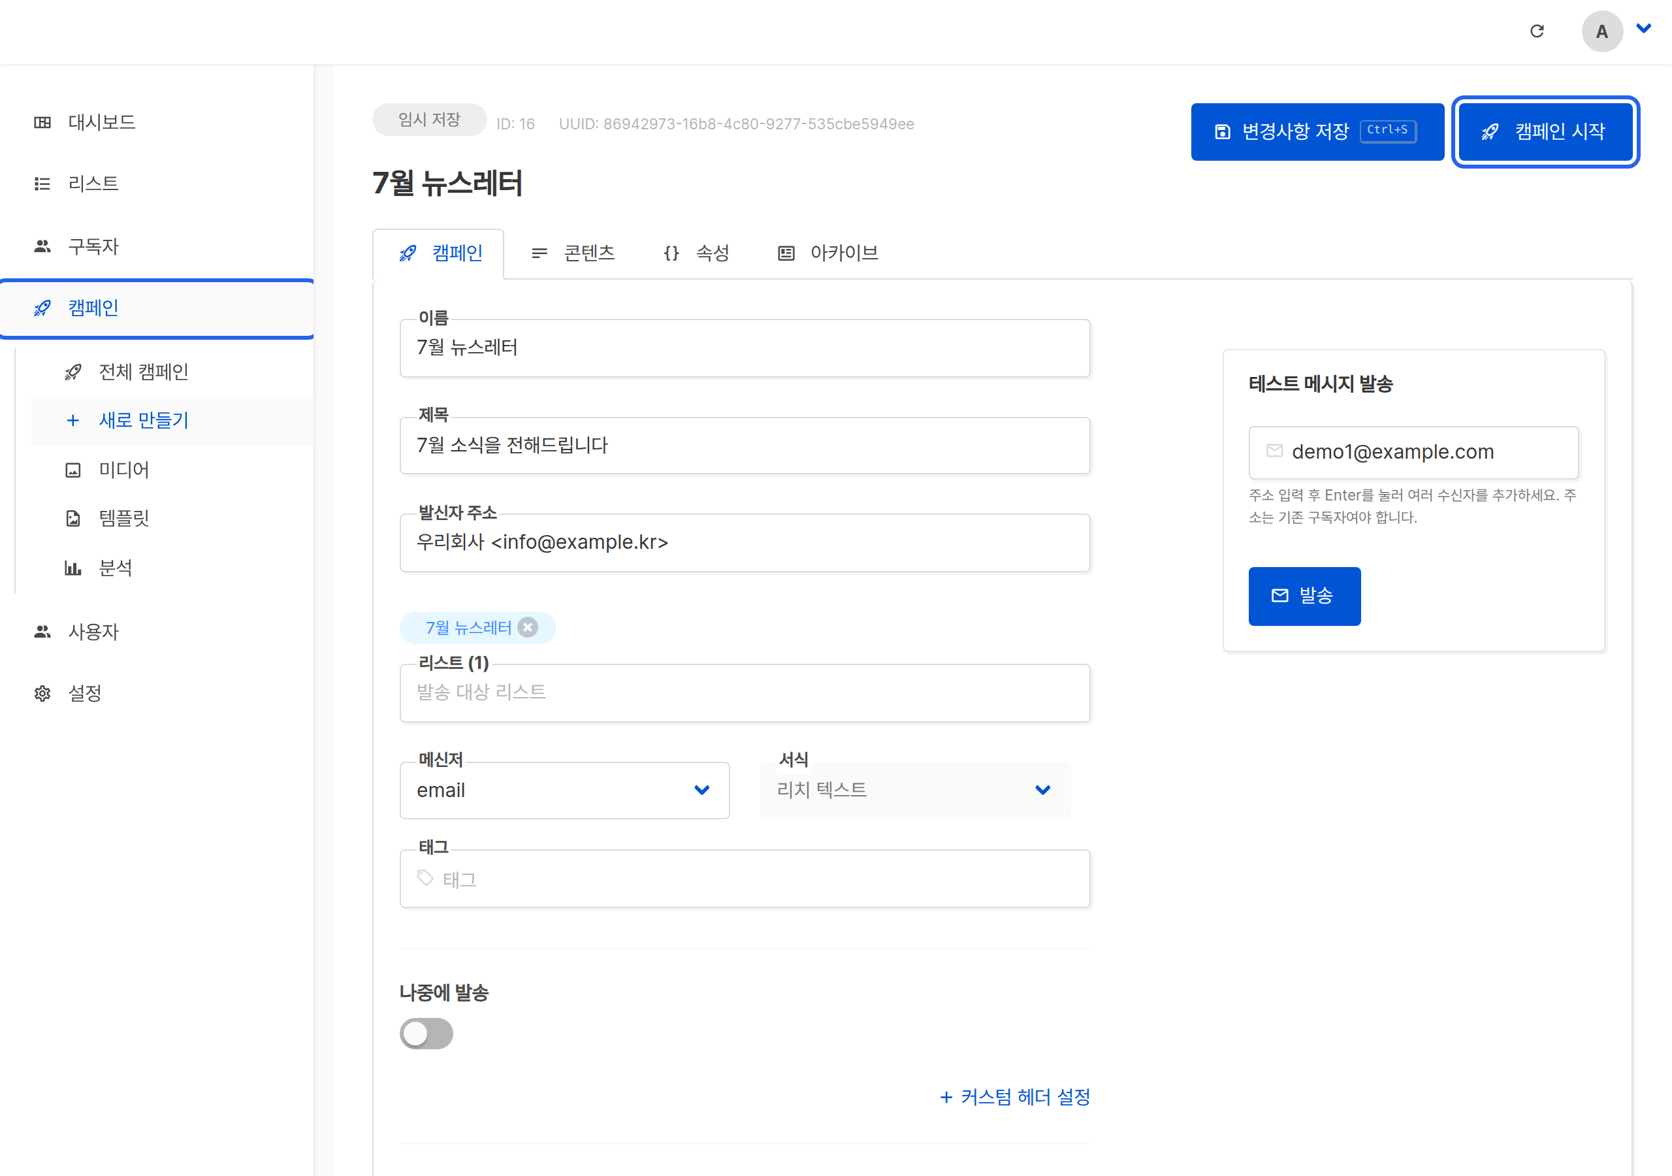Open the 서식 리치 텍스트 dropdown
Image resolution: width=1672 pixels, height=1176 pixels.
click(914, 791)
